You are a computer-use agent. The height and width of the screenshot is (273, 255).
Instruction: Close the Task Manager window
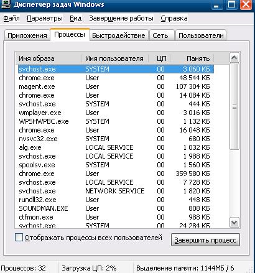click(x=246, y=4)
